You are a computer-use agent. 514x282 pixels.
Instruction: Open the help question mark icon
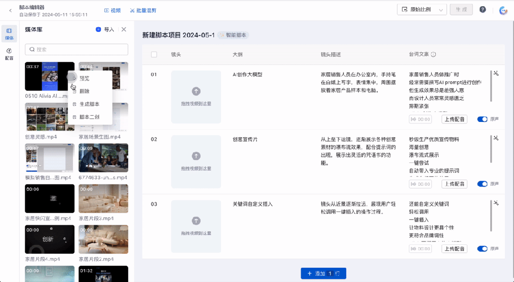(483, 10)
